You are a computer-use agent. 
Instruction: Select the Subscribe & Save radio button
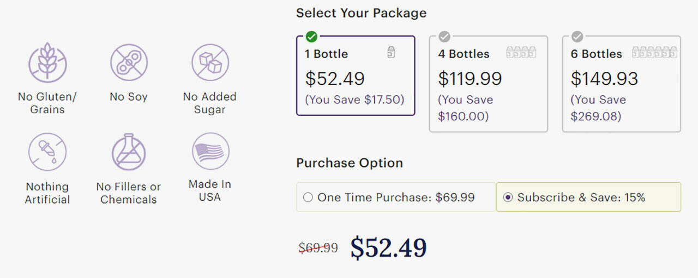click(508, 197)
